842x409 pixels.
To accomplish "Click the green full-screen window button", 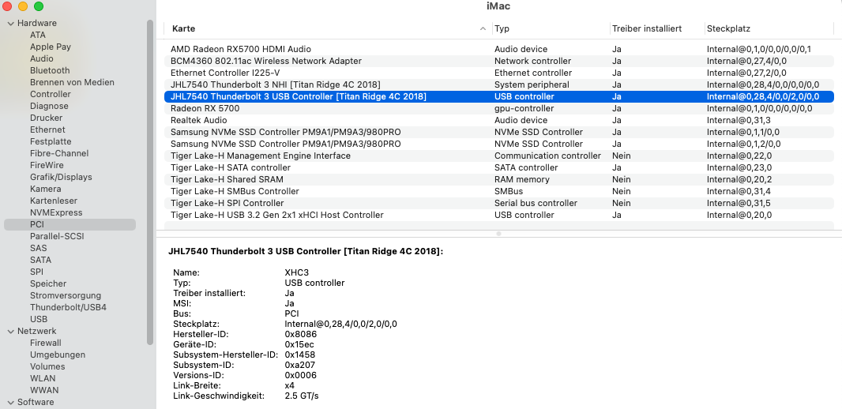I will click(x=38, y=6).
